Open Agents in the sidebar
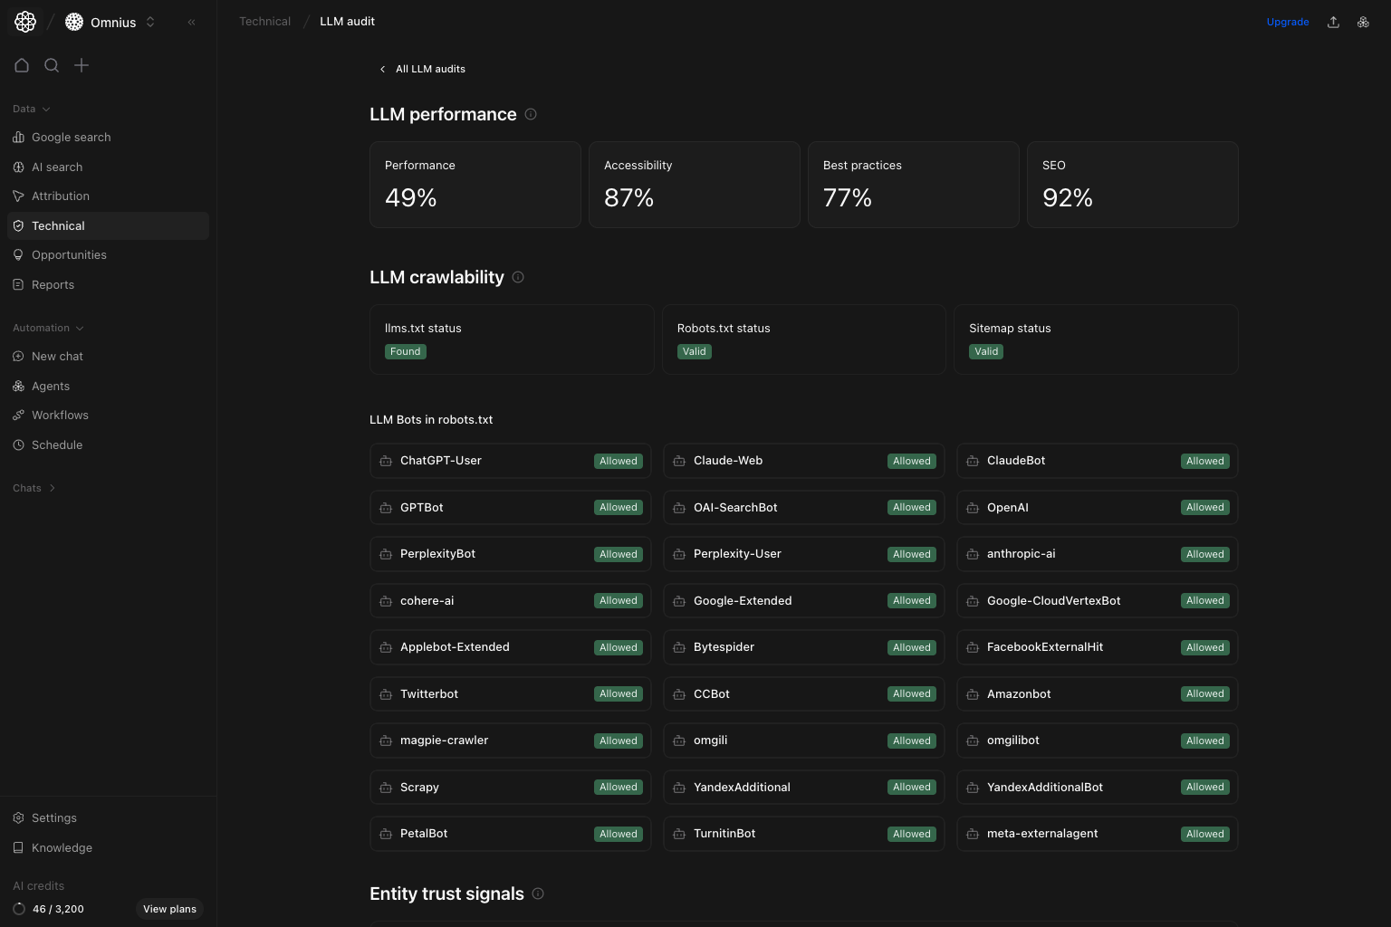This screenshot has height=927, width=1391. pos(108,387)
